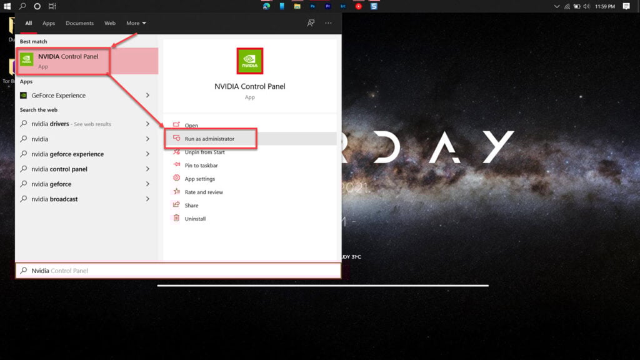Show hidden system tray icons
Viewport: 640px width, 360px height.
[x=556, y=6]
